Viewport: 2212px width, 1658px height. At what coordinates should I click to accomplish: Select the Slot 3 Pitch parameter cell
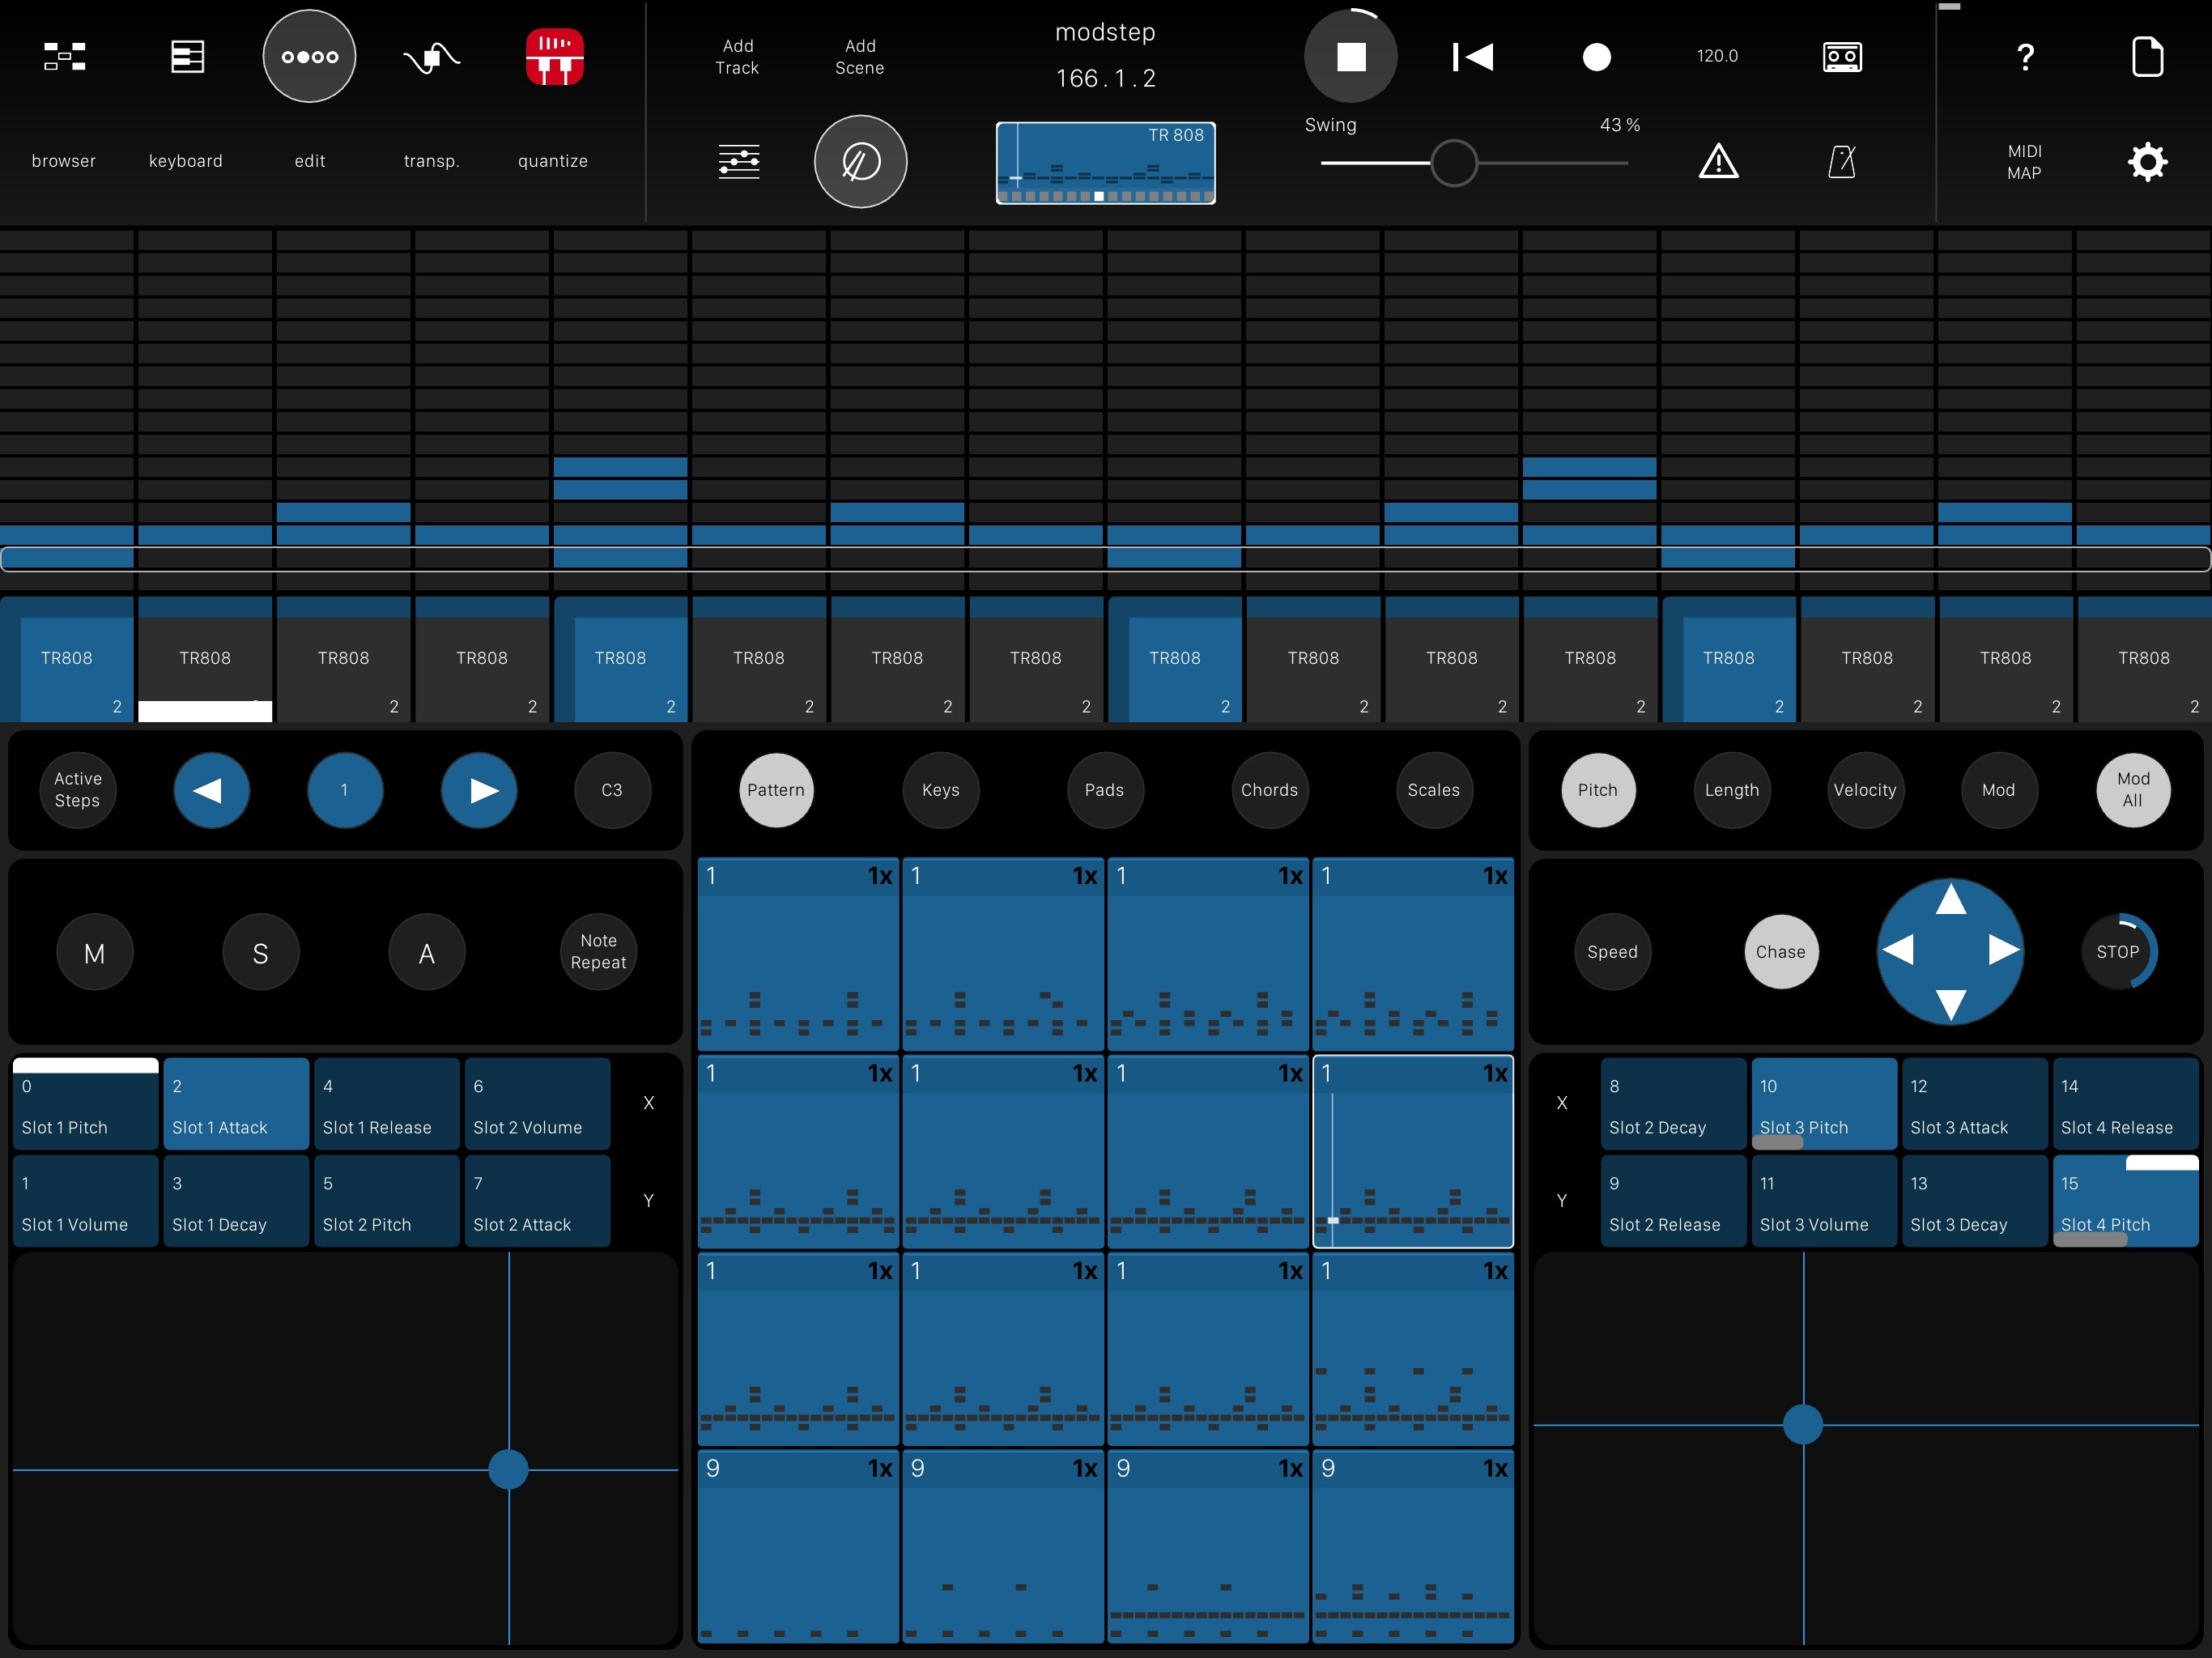1822,1104
